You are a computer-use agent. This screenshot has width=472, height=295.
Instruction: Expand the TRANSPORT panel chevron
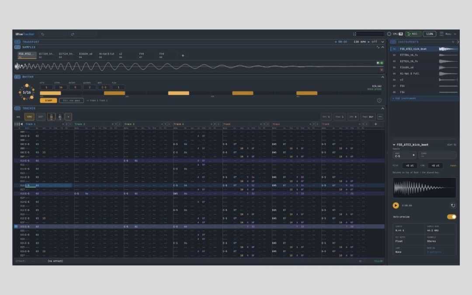tap(382, 42)
